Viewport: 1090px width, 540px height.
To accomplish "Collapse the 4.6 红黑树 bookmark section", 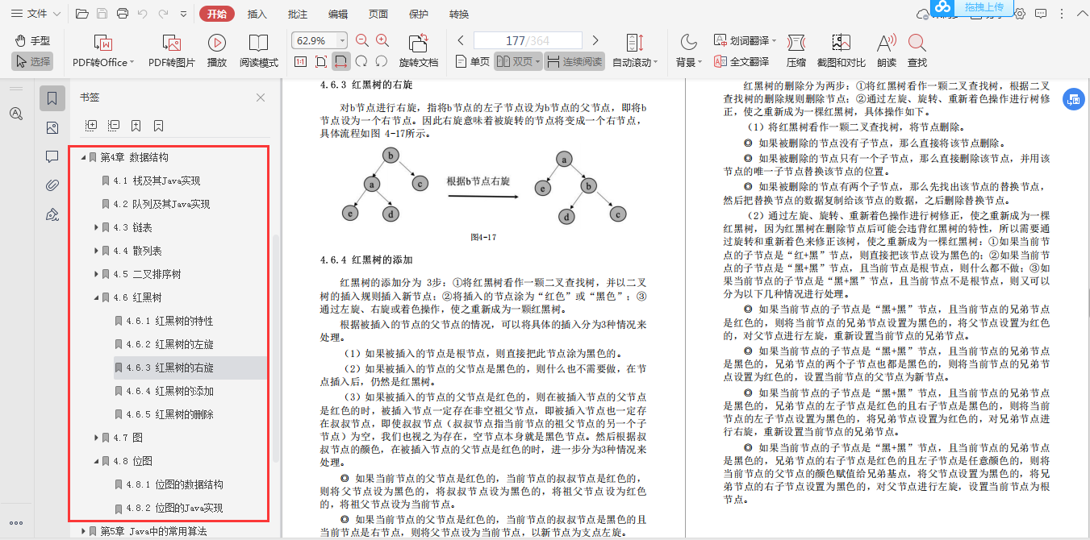I will [97, 296].
